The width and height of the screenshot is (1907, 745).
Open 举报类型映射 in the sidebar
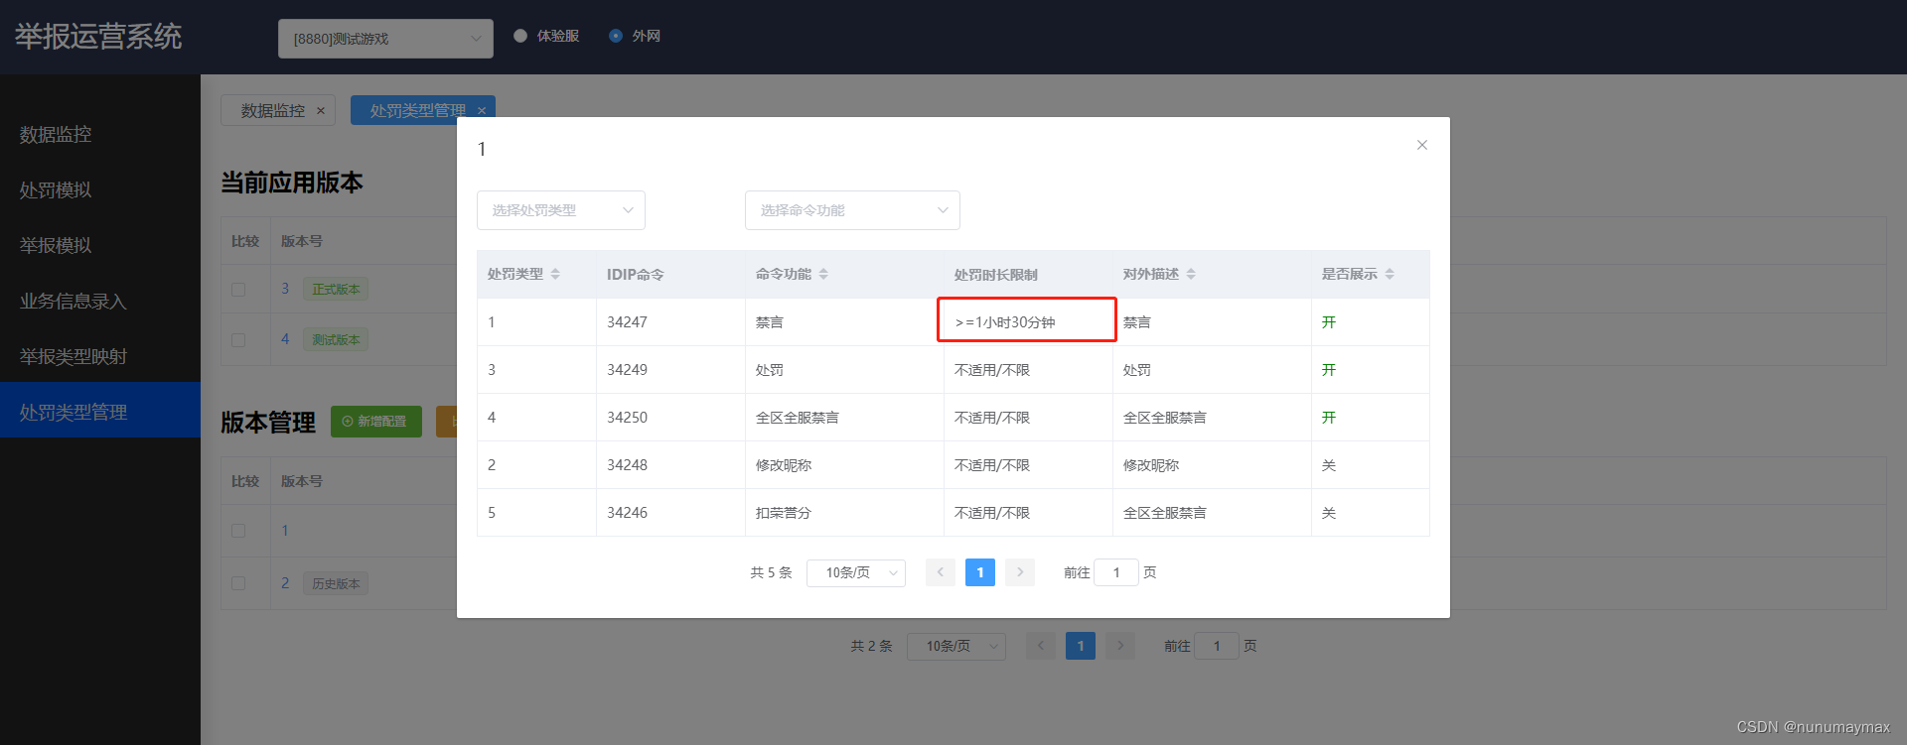click(100, 356)
